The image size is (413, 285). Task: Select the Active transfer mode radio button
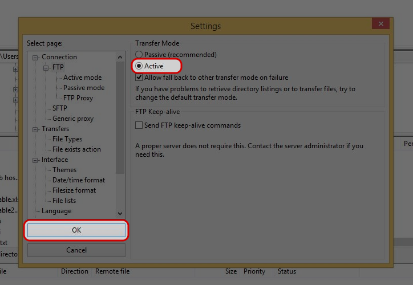click(x=139, y=66)
